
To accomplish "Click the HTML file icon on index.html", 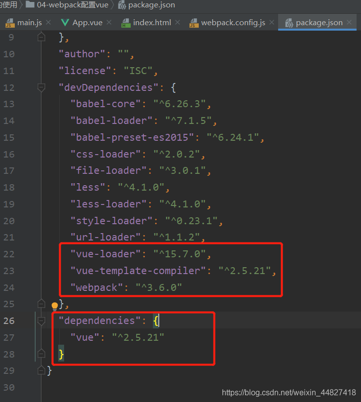I will (x=126, y=23).
